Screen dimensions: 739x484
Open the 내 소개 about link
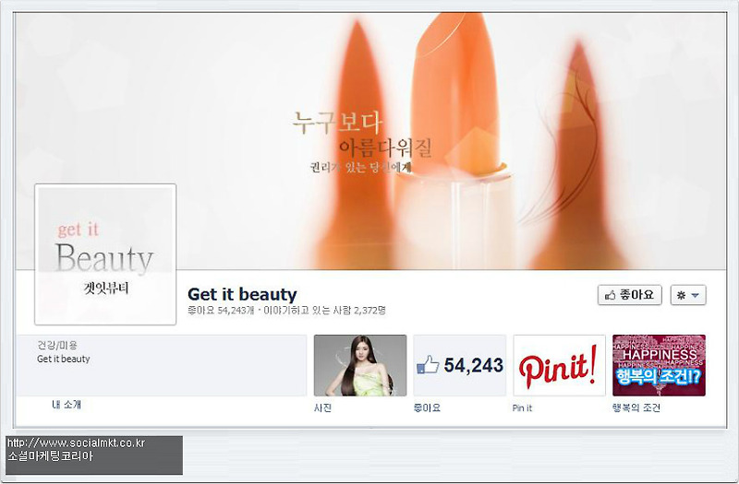point(67,405)
